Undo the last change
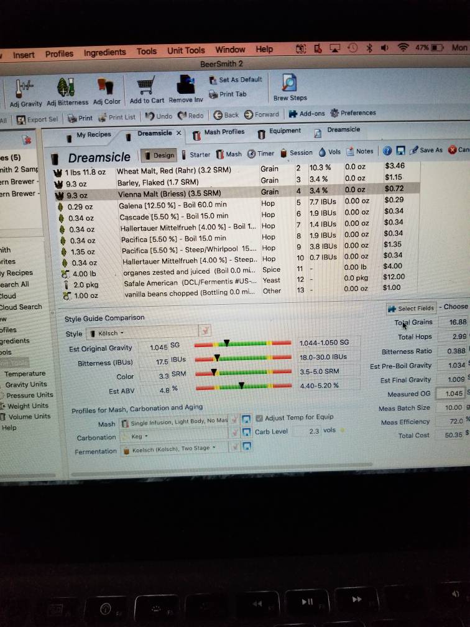Viewport: 470px width, 627px height. (x=159, y=116)
